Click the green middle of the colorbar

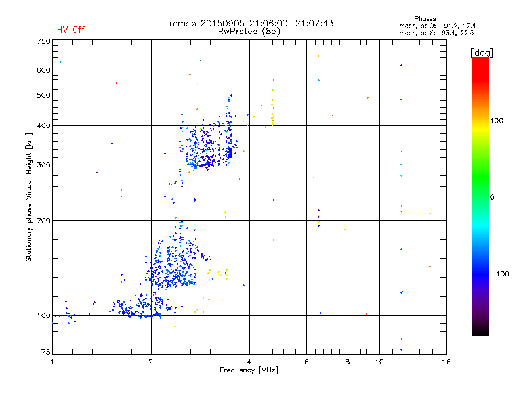tap(480, 181)
